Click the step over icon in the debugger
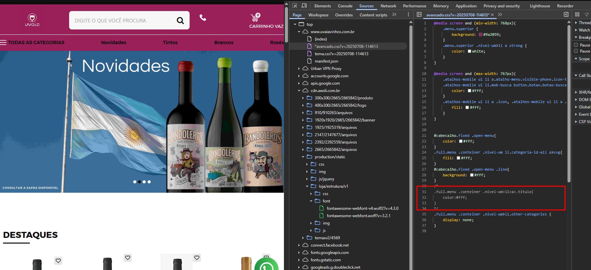Viewport: 591px width, 270px height. (587, 14)
